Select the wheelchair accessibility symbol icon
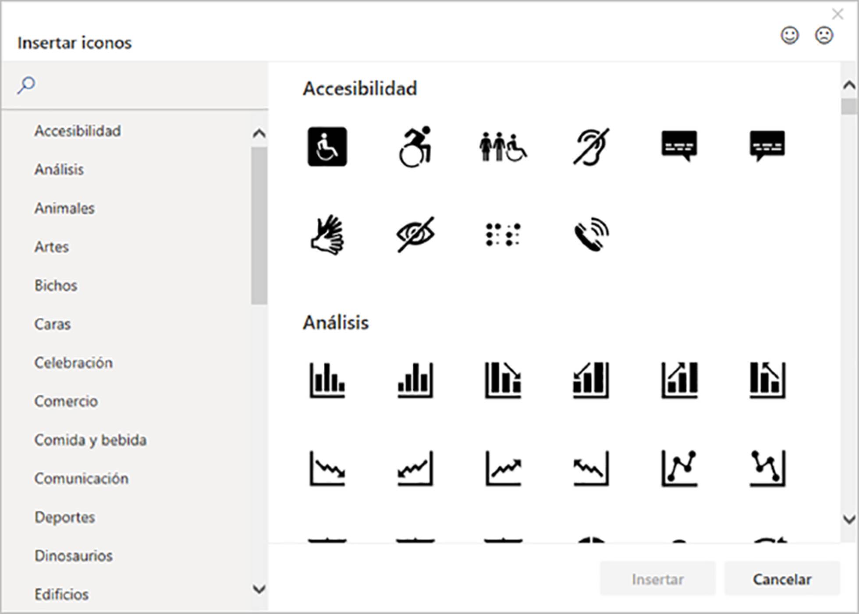859x614 pixels. [x=327, y=147]
